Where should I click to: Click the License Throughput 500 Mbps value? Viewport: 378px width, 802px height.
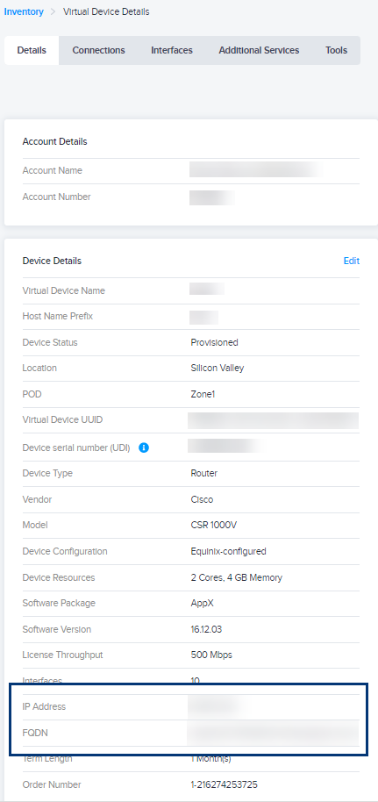click(211, 655)
